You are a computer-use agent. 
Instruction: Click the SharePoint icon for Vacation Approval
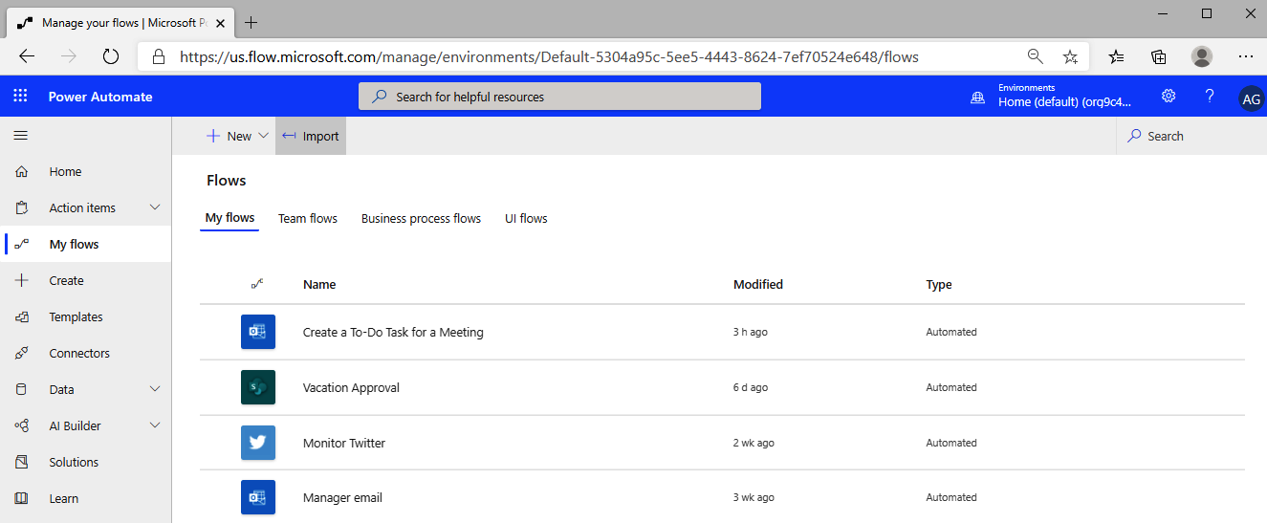[258, 387]
